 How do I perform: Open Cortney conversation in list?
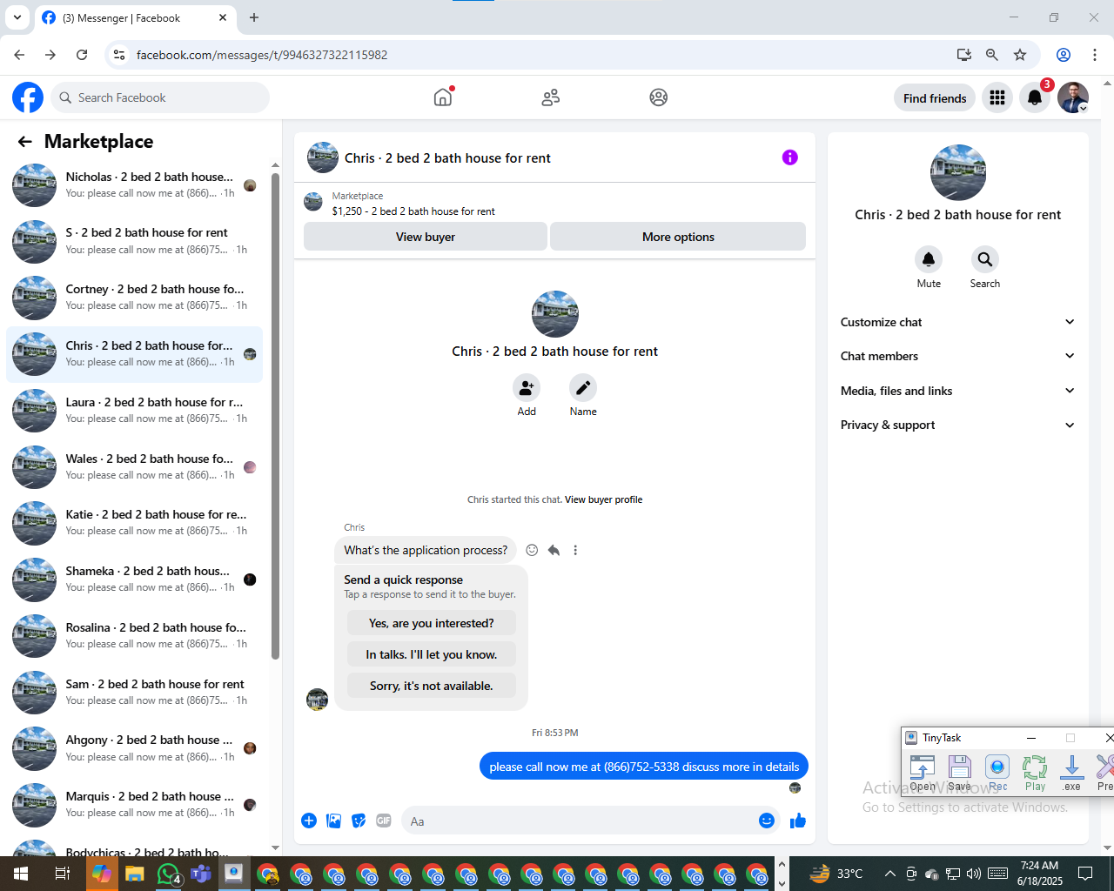point(134,298)
